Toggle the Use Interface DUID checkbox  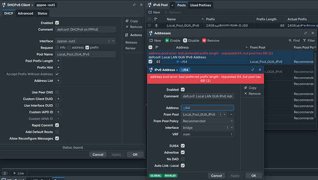pos(57,106)
